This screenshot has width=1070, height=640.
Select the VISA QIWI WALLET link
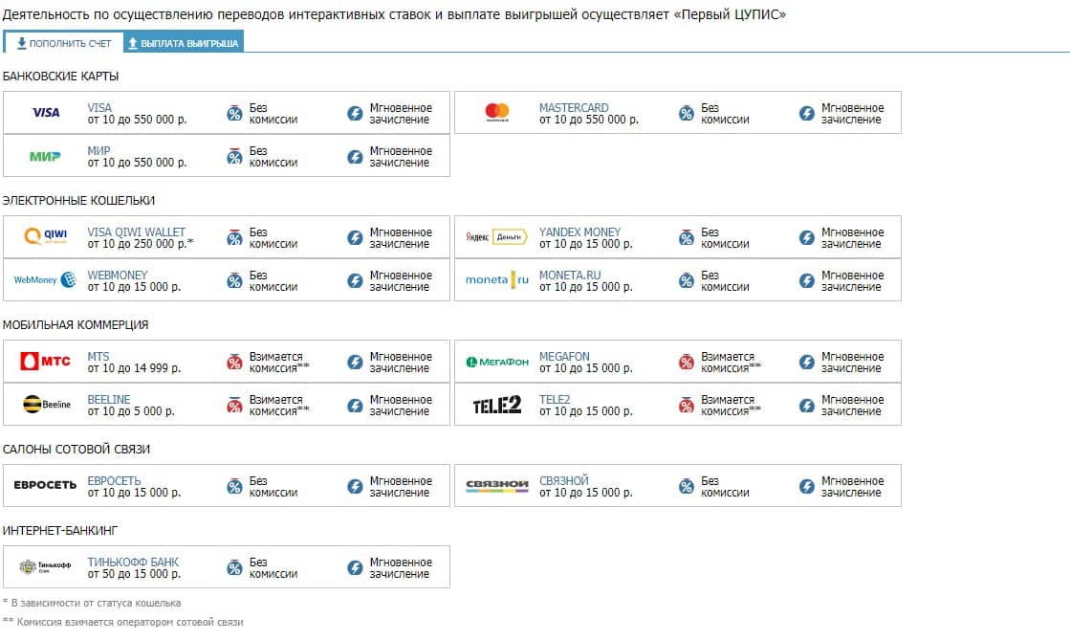pos(136,232)
